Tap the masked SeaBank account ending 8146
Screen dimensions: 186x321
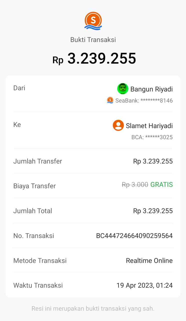coord(144,101)
